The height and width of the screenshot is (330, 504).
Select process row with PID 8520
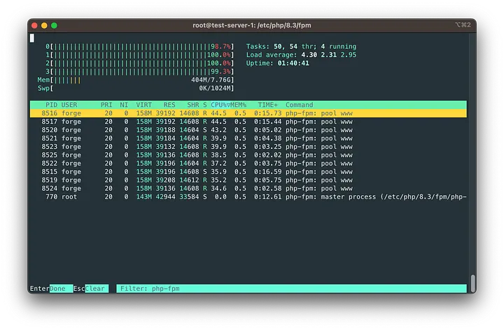(248, 130)
